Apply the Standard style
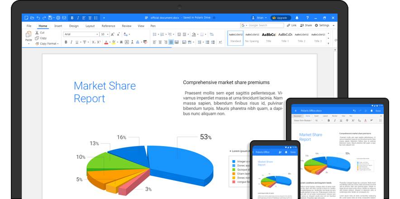Screen dimensions: 400x199 pyautogui.click(x=235, y=38)
